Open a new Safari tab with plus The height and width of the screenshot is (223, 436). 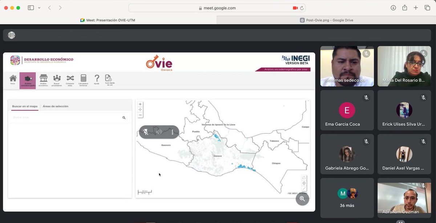coord(416,8)
